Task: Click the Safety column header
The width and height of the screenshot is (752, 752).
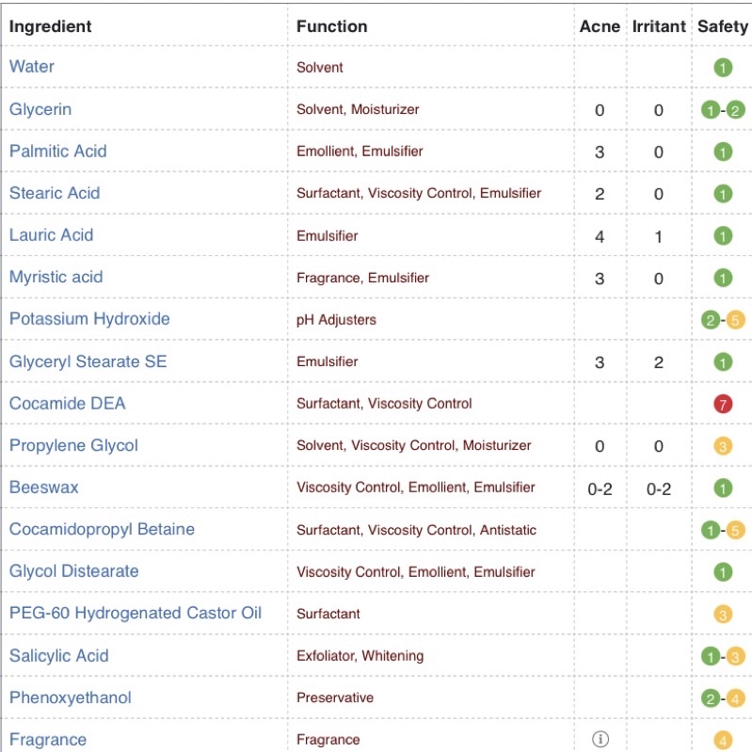Action: point(723,26)
